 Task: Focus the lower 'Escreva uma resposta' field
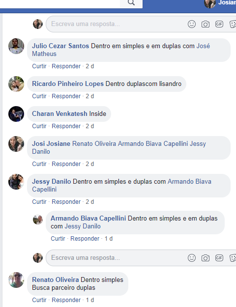tap(116, 258)
